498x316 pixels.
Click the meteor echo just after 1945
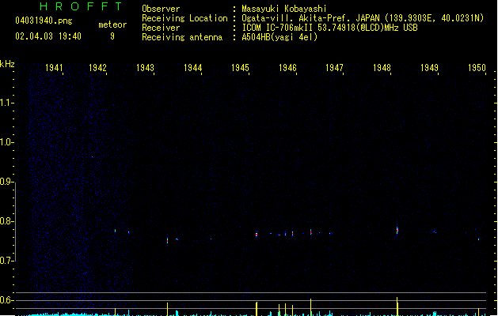[x=257, y=234]
